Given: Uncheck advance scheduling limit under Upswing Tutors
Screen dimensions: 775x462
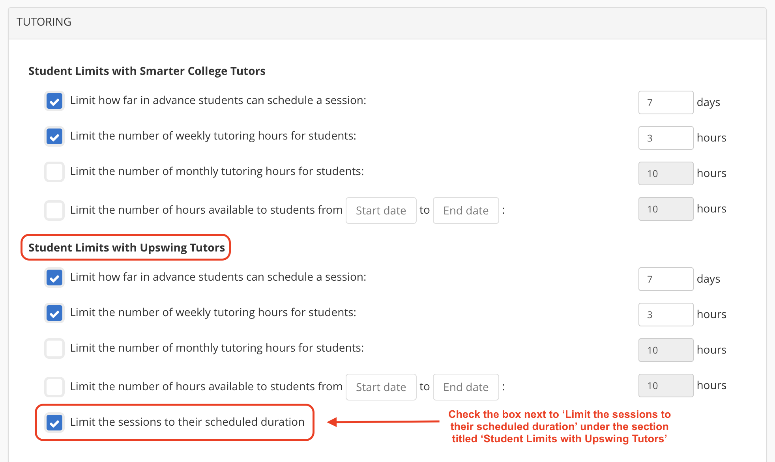Looking at the screenshot, I should [x=54, y=278].
